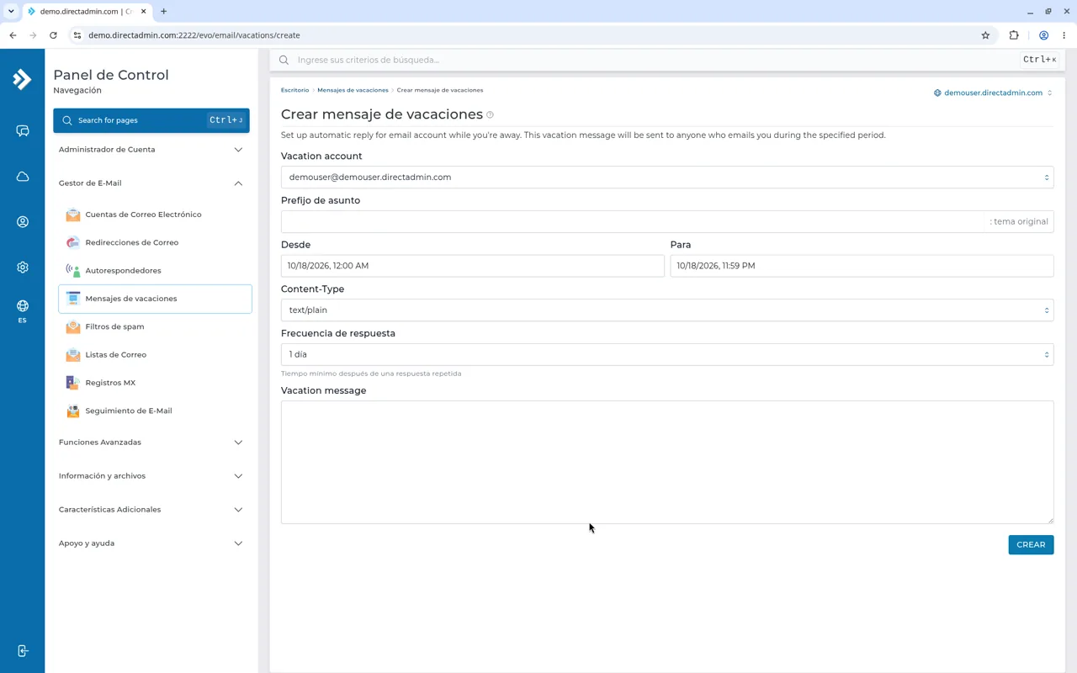
Task: Open the Content-Type dropdown
Action: click(667, 310)
